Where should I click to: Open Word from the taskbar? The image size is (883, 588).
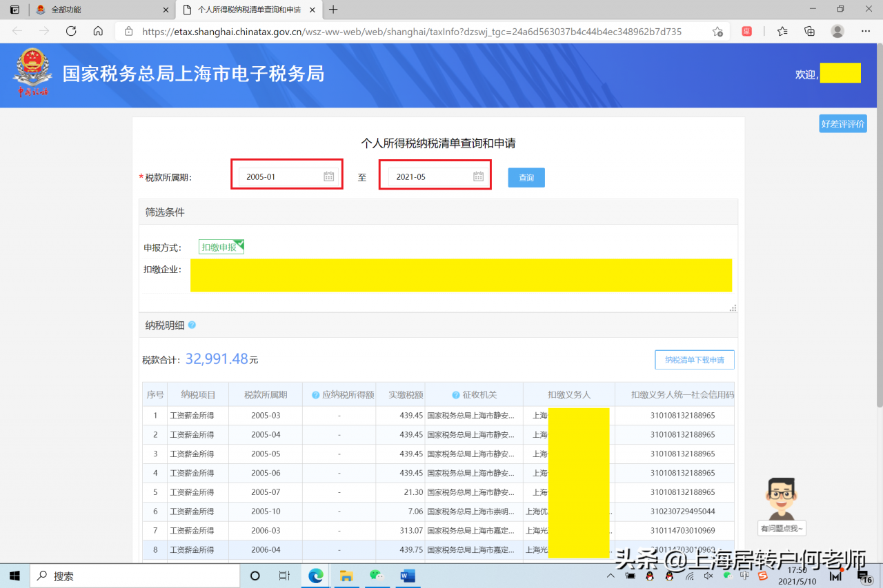407,576
